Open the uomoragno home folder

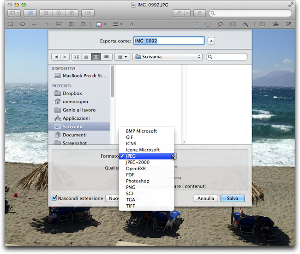pyautogui.click(x=75, y=101)
